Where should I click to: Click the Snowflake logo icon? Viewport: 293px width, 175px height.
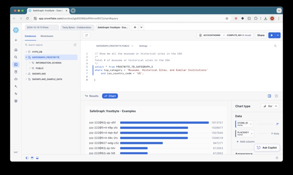click(x=16, y=30)
